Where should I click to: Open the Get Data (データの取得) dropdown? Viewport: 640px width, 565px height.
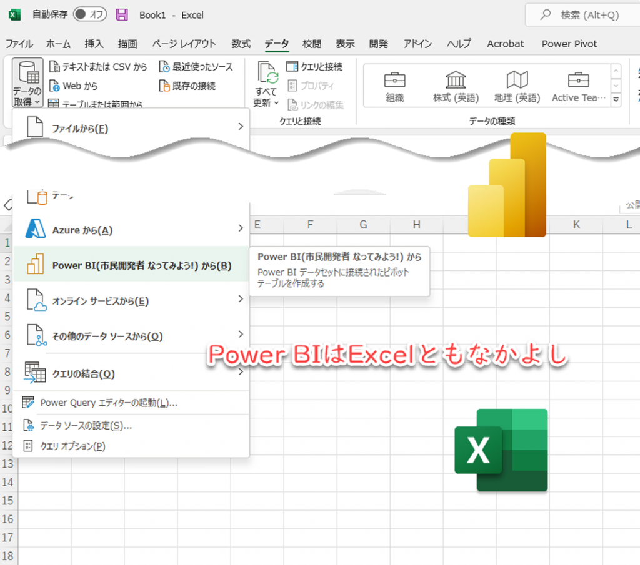coord(27,82)
